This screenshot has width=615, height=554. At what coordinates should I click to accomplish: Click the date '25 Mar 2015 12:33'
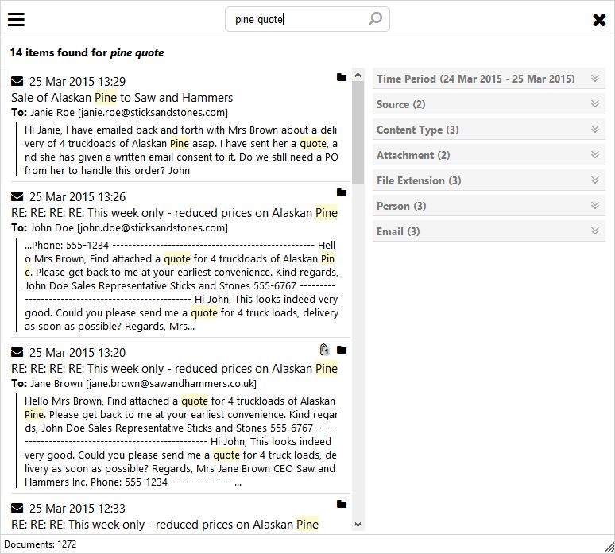pyautogui.click(x=77, y=509)
